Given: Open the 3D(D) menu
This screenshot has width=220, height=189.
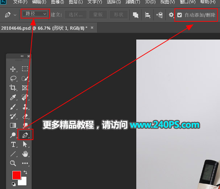Looking at the screenshot, I should (x=150, y=2).
